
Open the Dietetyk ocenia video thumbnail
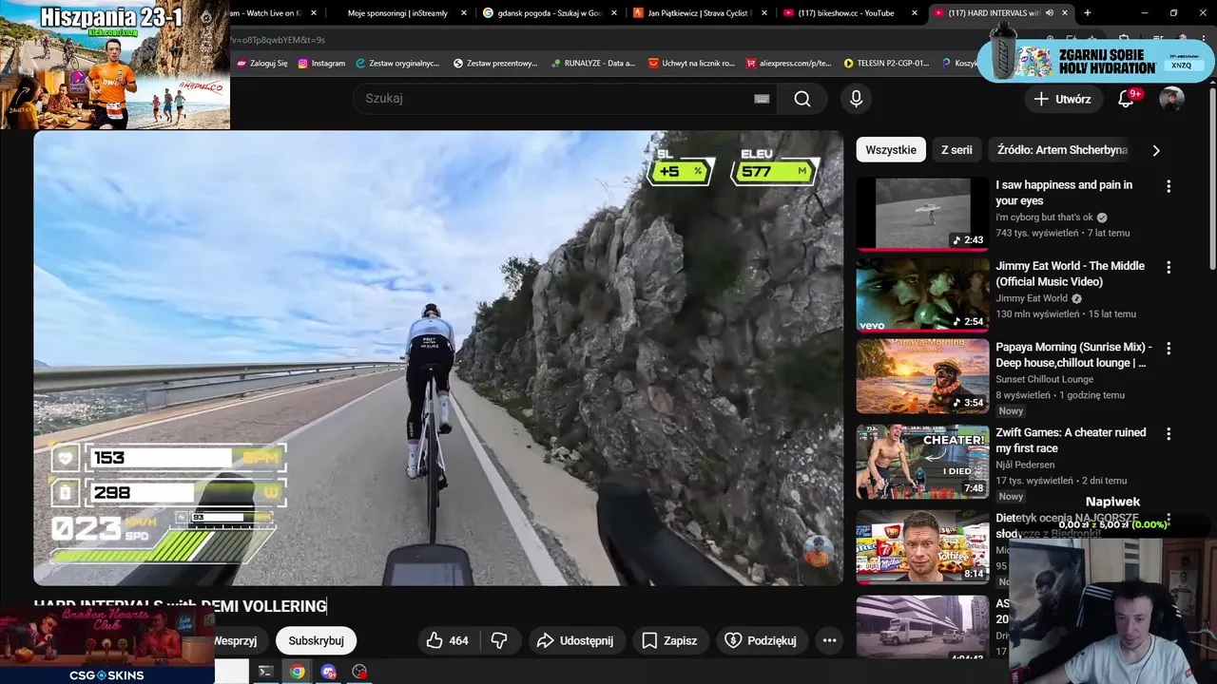pos(922,547)
